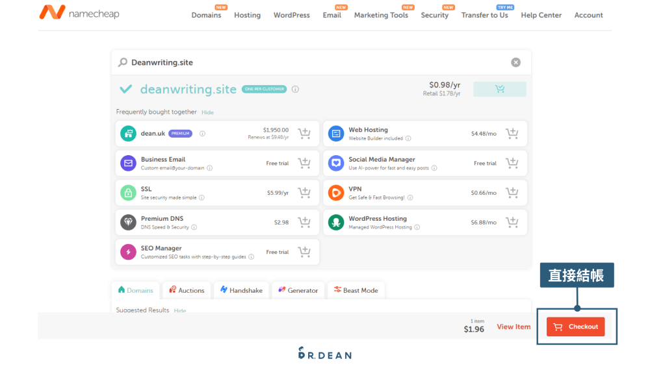Click the deanwriting.site domain name

tap(188, 89)
